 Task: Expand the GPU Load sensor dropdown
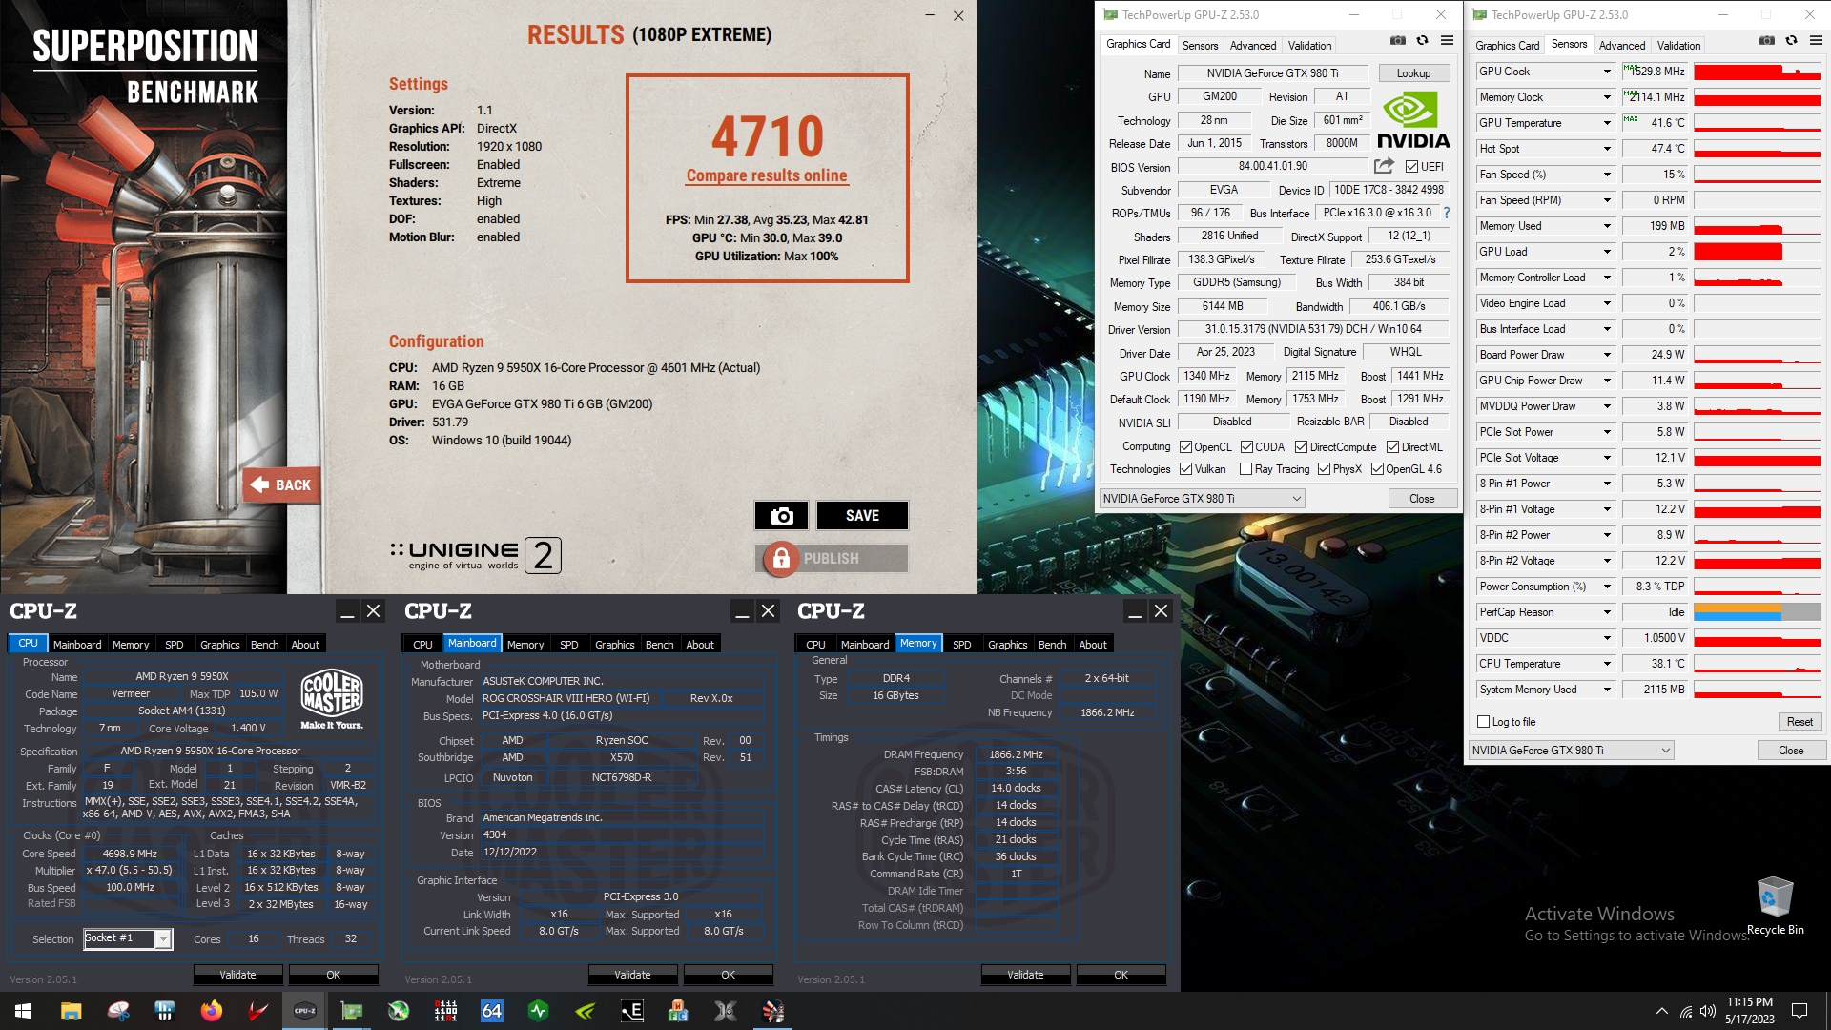[1607, 252]
